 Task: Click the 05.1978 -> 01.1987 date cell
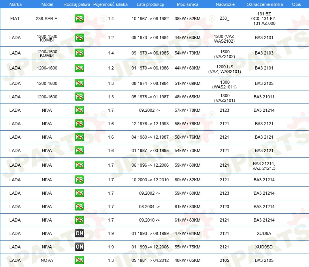[150, 97]
